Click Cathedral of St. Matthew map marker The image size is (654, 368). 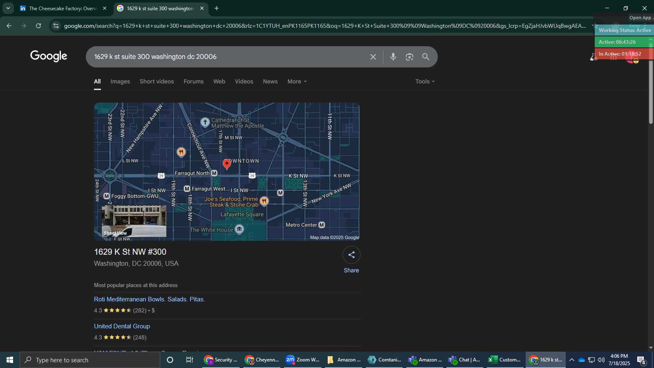205,122
